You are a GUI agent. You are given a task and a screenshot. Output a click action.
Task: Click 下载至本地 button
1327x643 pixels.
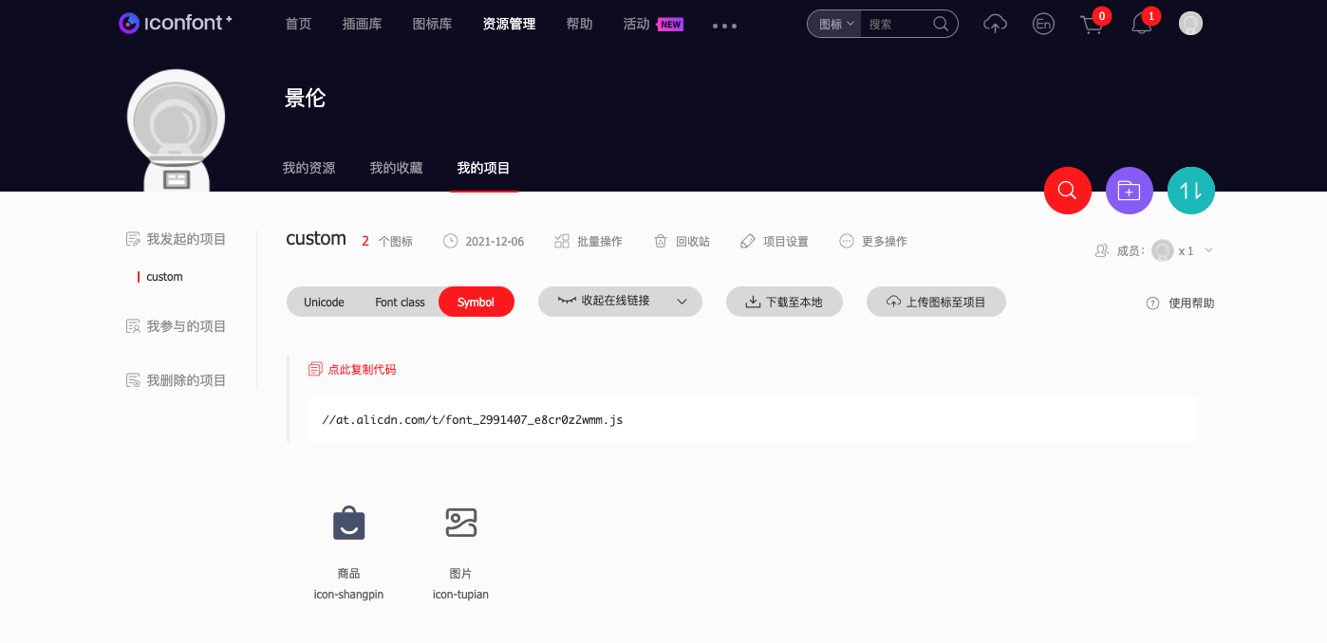pos(784,302)
